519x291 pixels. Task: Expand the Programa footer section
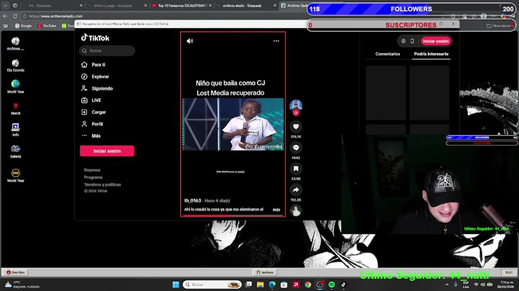point(93,177)
